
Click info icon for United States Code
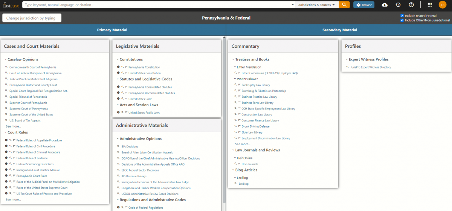coord(119,99)
